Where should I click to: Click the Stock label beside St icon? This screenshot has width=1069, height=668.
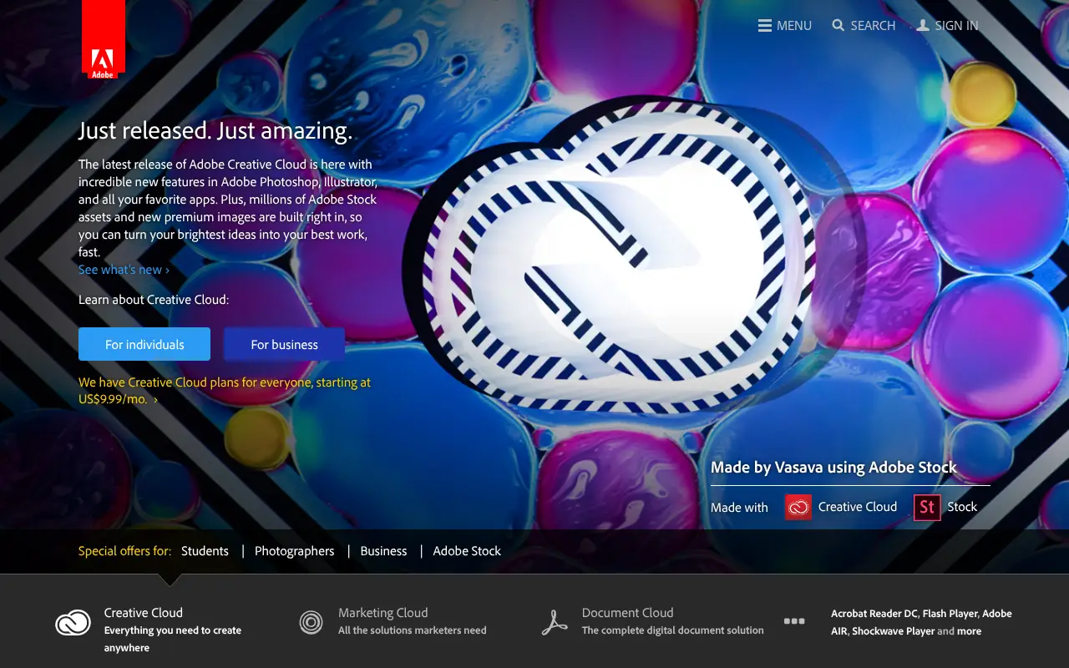(962, 507)
